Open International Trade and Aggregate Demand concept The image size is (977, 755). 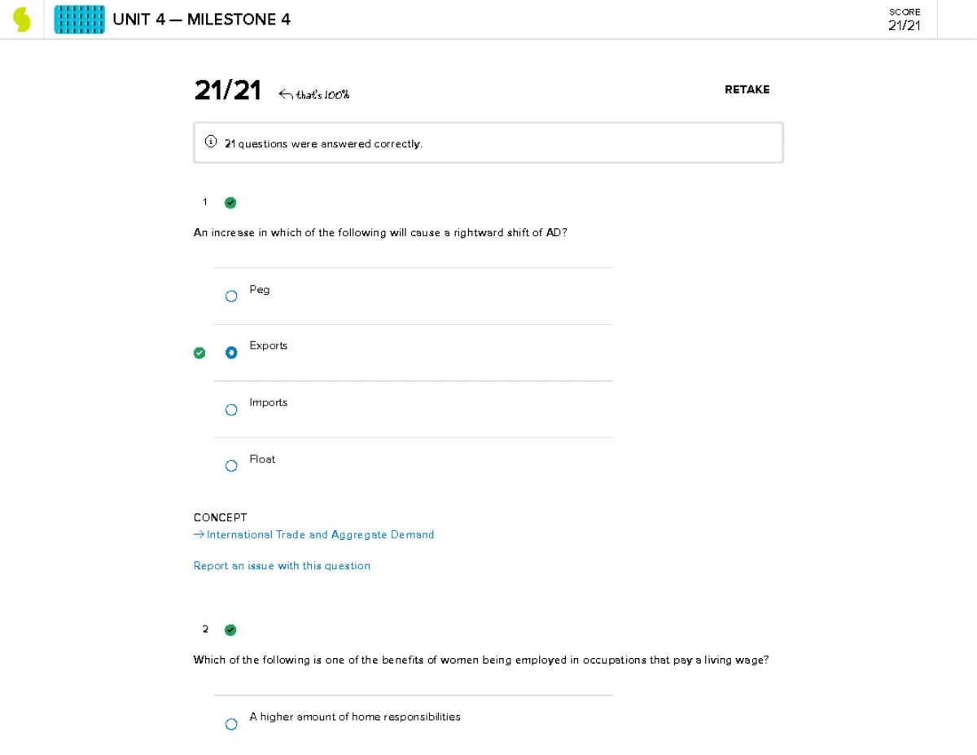click(320, 534)
